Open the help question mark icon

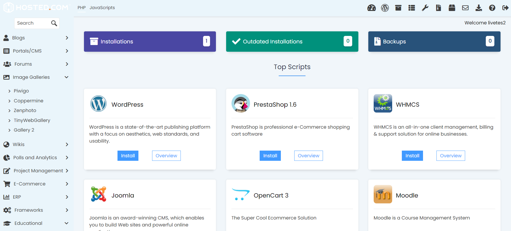(x=492, y=8)
